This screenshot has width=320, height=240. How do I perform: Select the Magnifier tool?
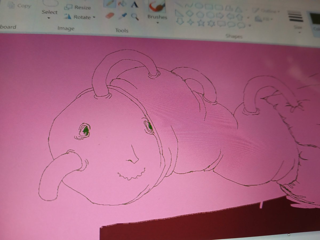pyautogui.click(x=135, y=17)
